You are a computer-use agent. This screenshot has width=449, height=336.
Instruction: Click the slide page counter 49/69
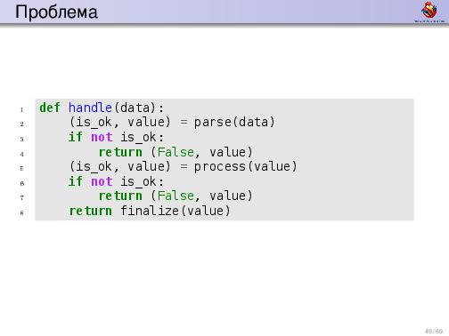point(434,331)
